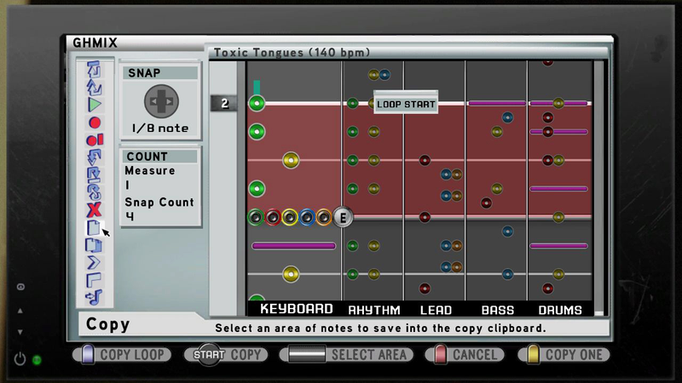Select the highlighted Copy page tool
The height and width of the screenshot is (383, 682).
click(x=94, y=227)
